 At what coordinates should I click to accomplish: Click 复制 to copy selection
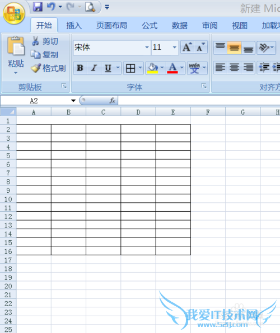tap(45, 55)
